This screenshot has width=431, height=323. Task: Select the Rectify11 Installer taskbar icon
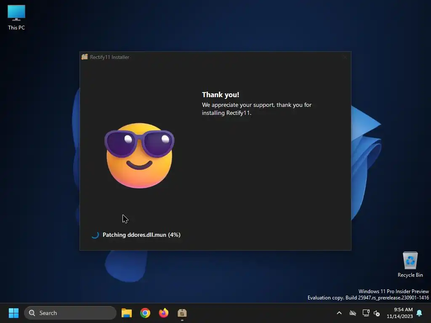pos(182,313)
